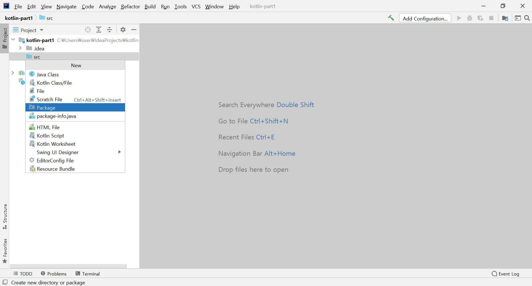Image resolution: width=532 pixels, height=286 pixels.
Task: Open the Run menu
Action: 165,6
